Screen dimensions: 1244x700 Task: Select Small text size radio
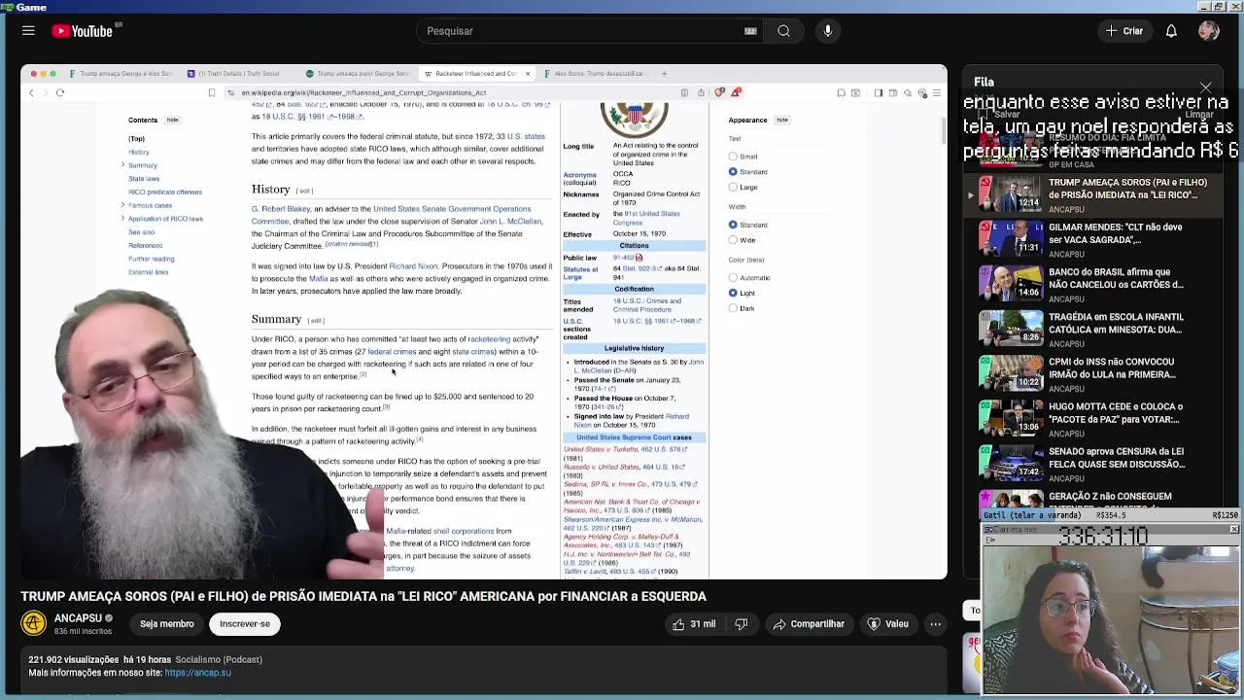click(733, 157)
